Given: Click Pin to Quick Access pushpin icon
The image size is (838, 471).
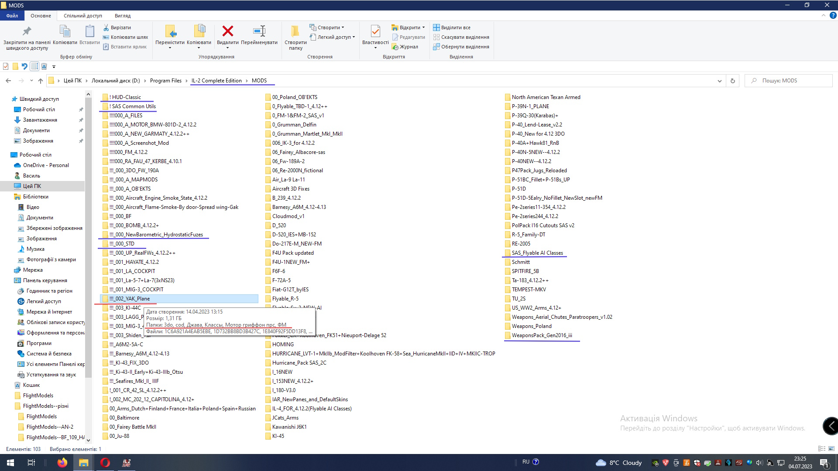Looking at the screenshot, I should click(x=27, y=31).
